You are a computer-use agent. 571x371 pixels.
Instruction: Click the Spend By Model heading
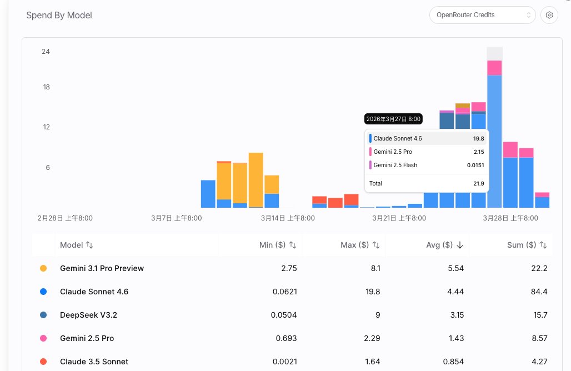tap(59, 16)
